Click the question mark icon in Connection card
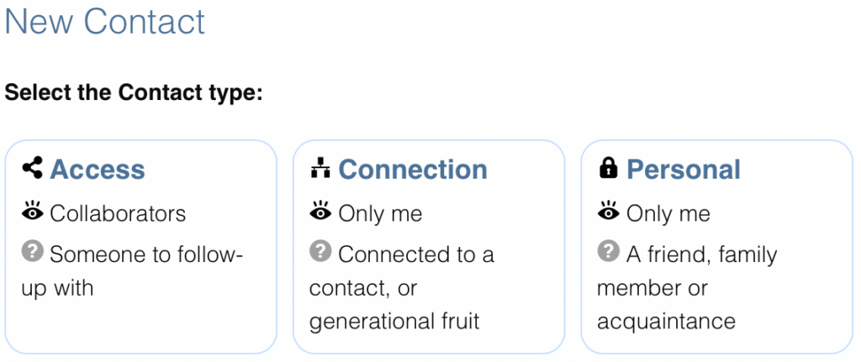 coord(320,252)
